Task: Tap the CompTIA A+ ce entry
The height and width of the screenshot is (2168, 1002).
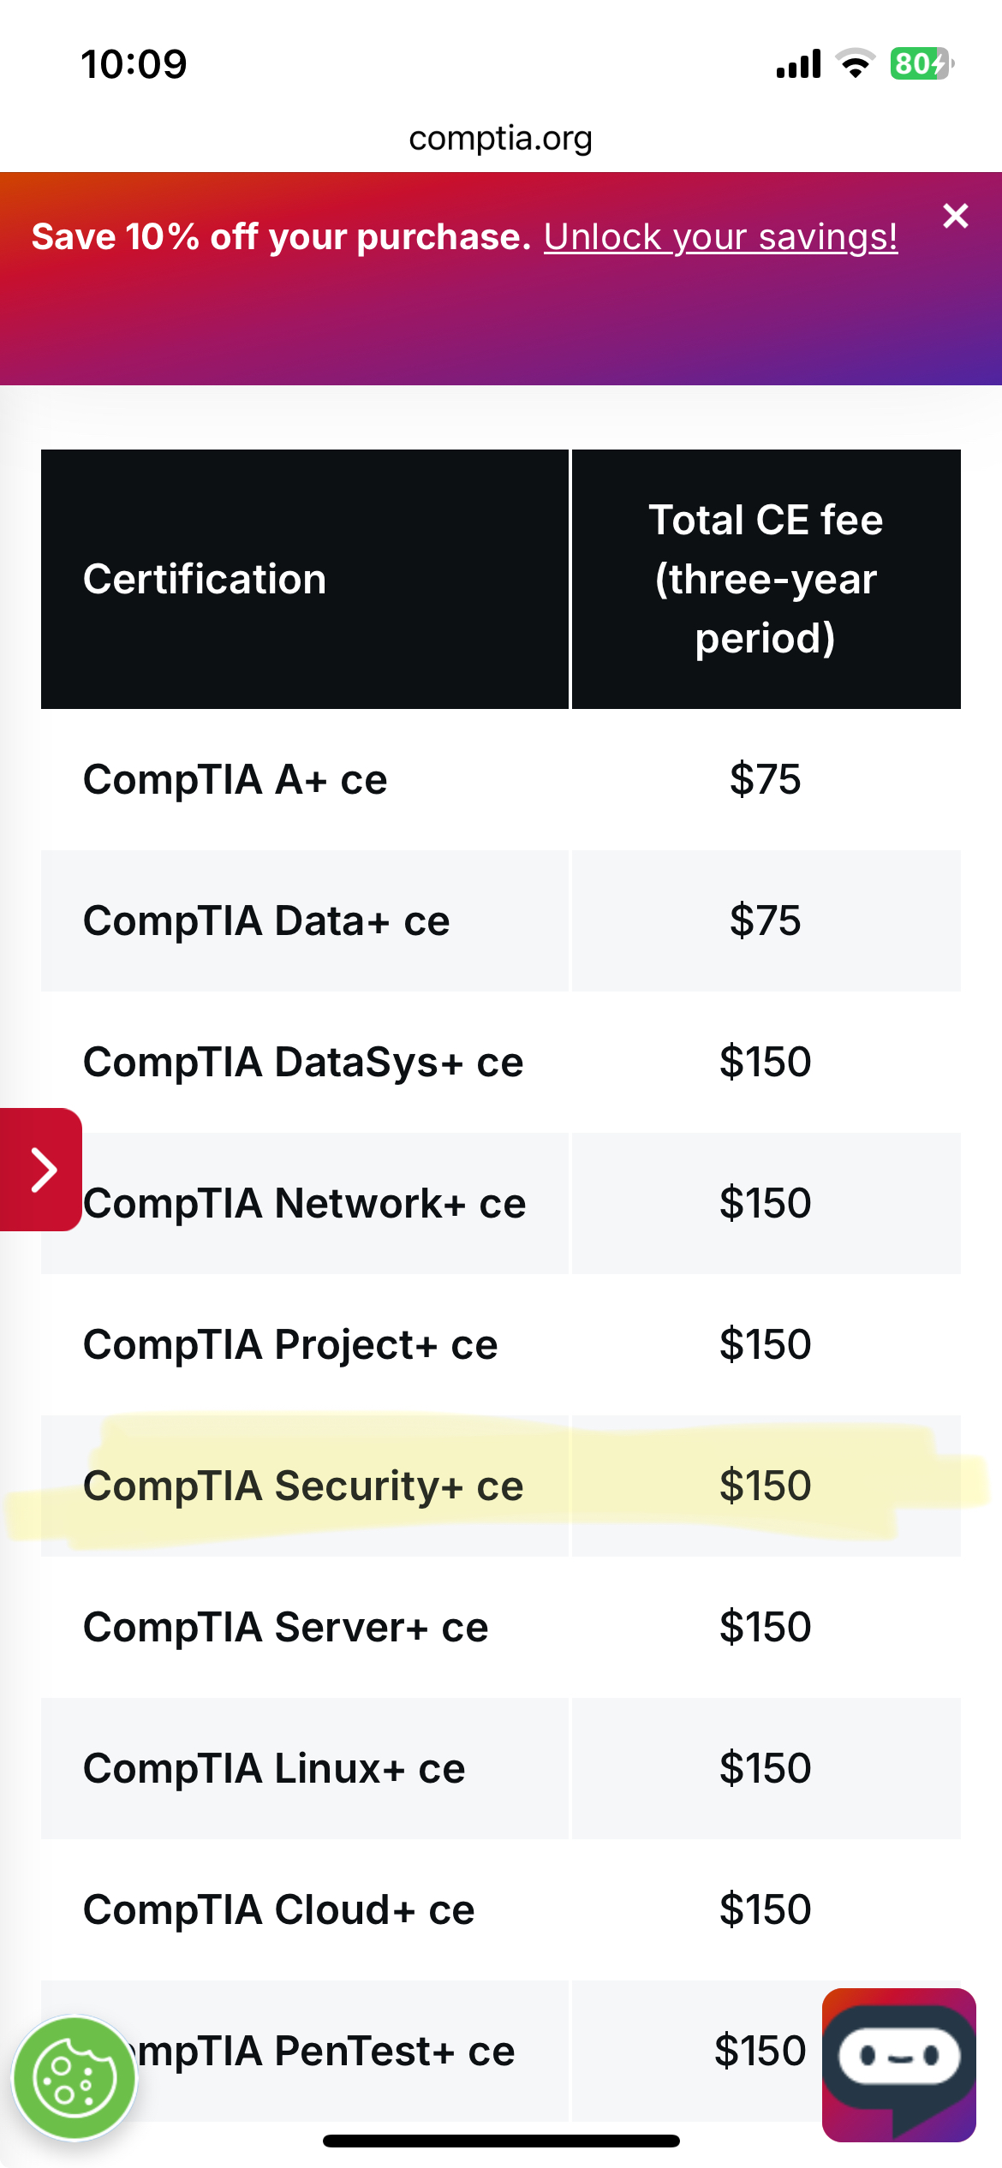Action: (x=235, y=780)
